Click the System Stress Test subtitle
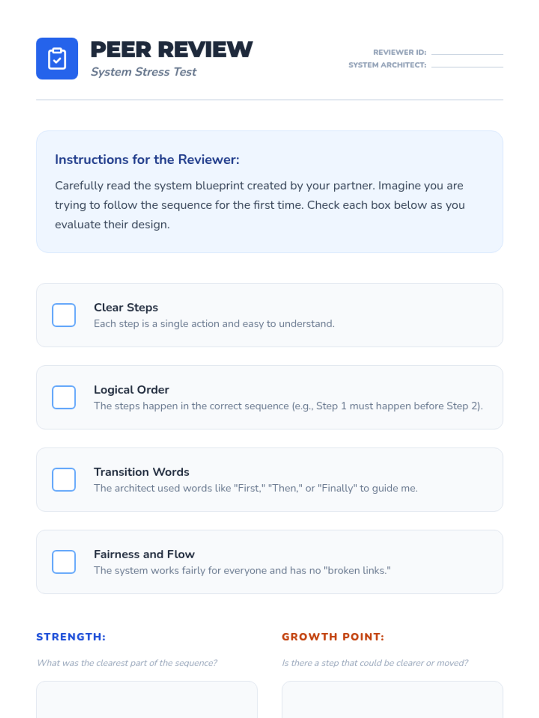Screen dimensions: 539x718 coord(143,72)
